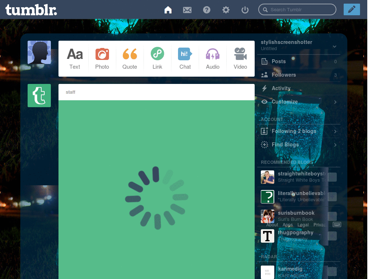The width and height of the screenshot is (372, 279).
Task: Follow karimedig with its plus button
Action: 332,272
